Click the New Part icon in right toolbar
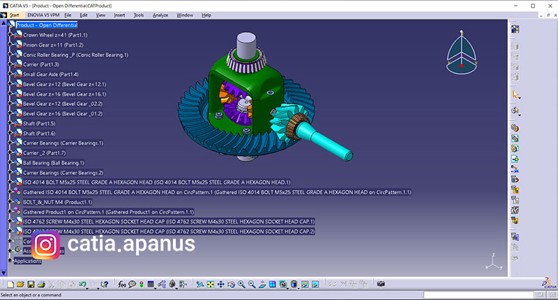This screenshot has height=300, width=558. (x=515, y=148)
